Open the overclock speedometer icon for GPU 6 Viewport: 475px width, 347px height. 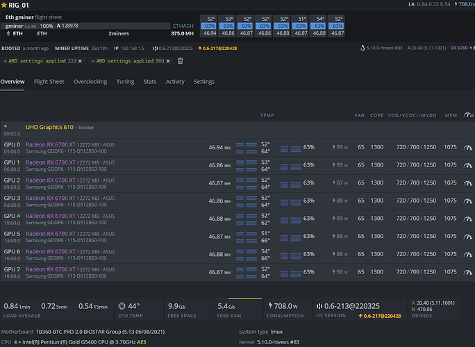[x=468, y=254]
